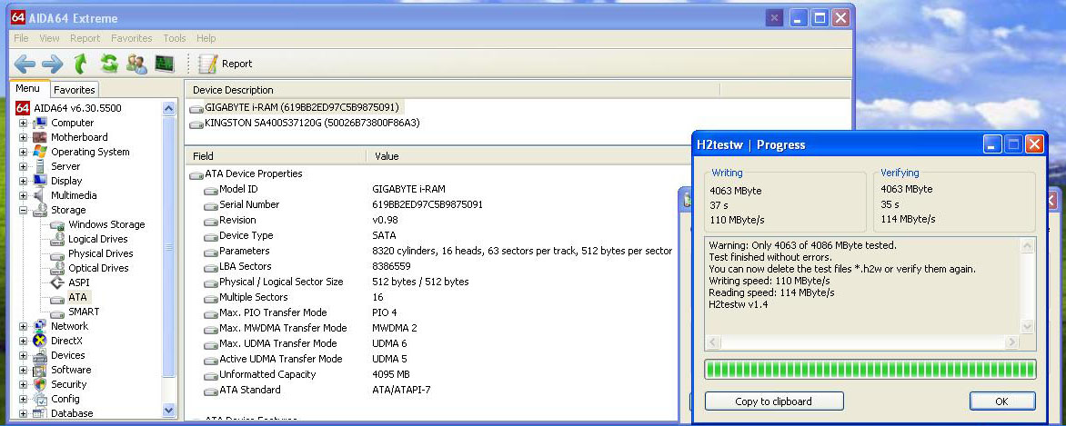1066x426 pixels.
Task: Click the Back arrow toolbar icon
Action: (x=25, y=64)
